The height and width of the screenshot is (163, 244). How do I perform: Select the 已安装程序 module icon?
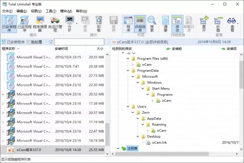tap(9, 24)
